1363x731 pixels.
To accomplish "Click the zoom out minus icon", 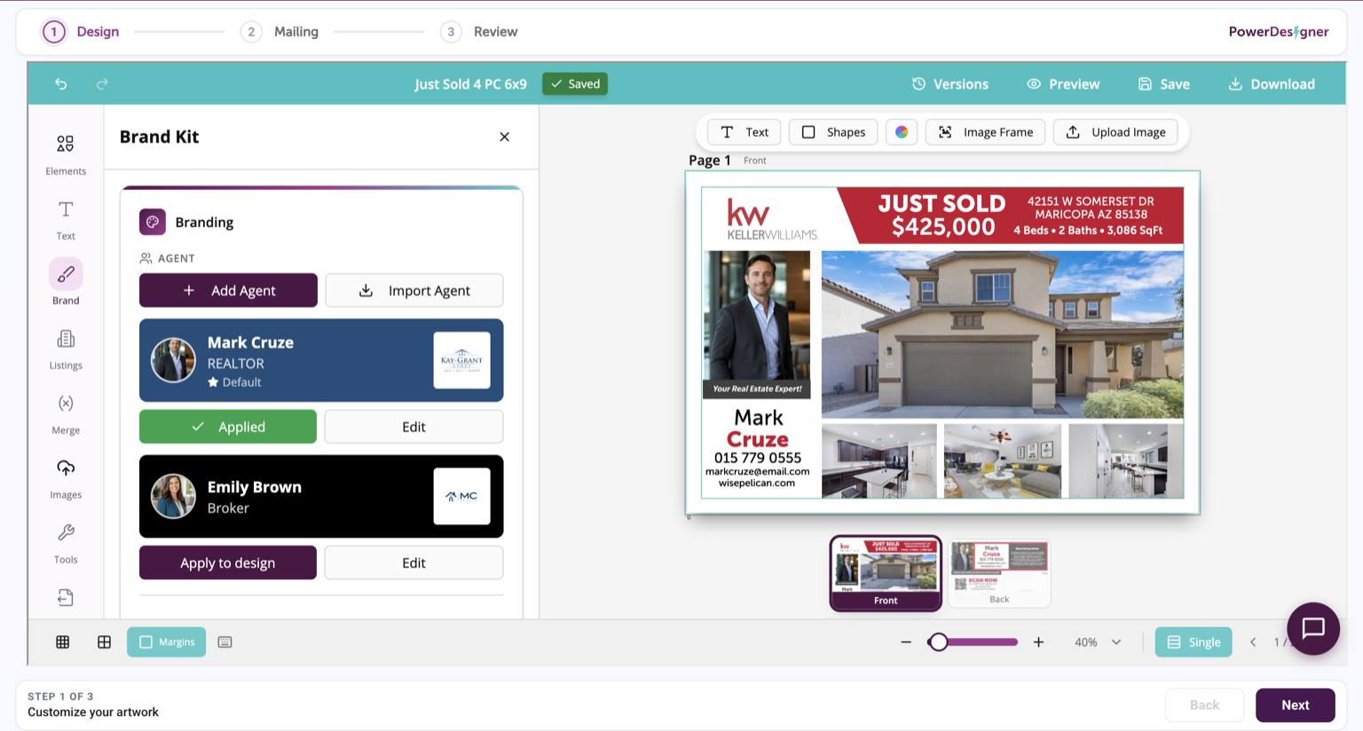I will click(906, 642).
